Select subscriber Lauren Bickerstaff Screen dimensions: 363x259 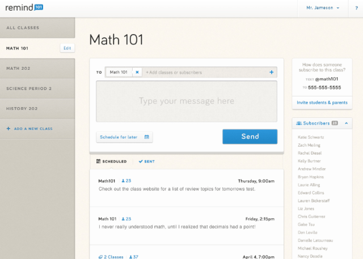click(x=314, y=201)
